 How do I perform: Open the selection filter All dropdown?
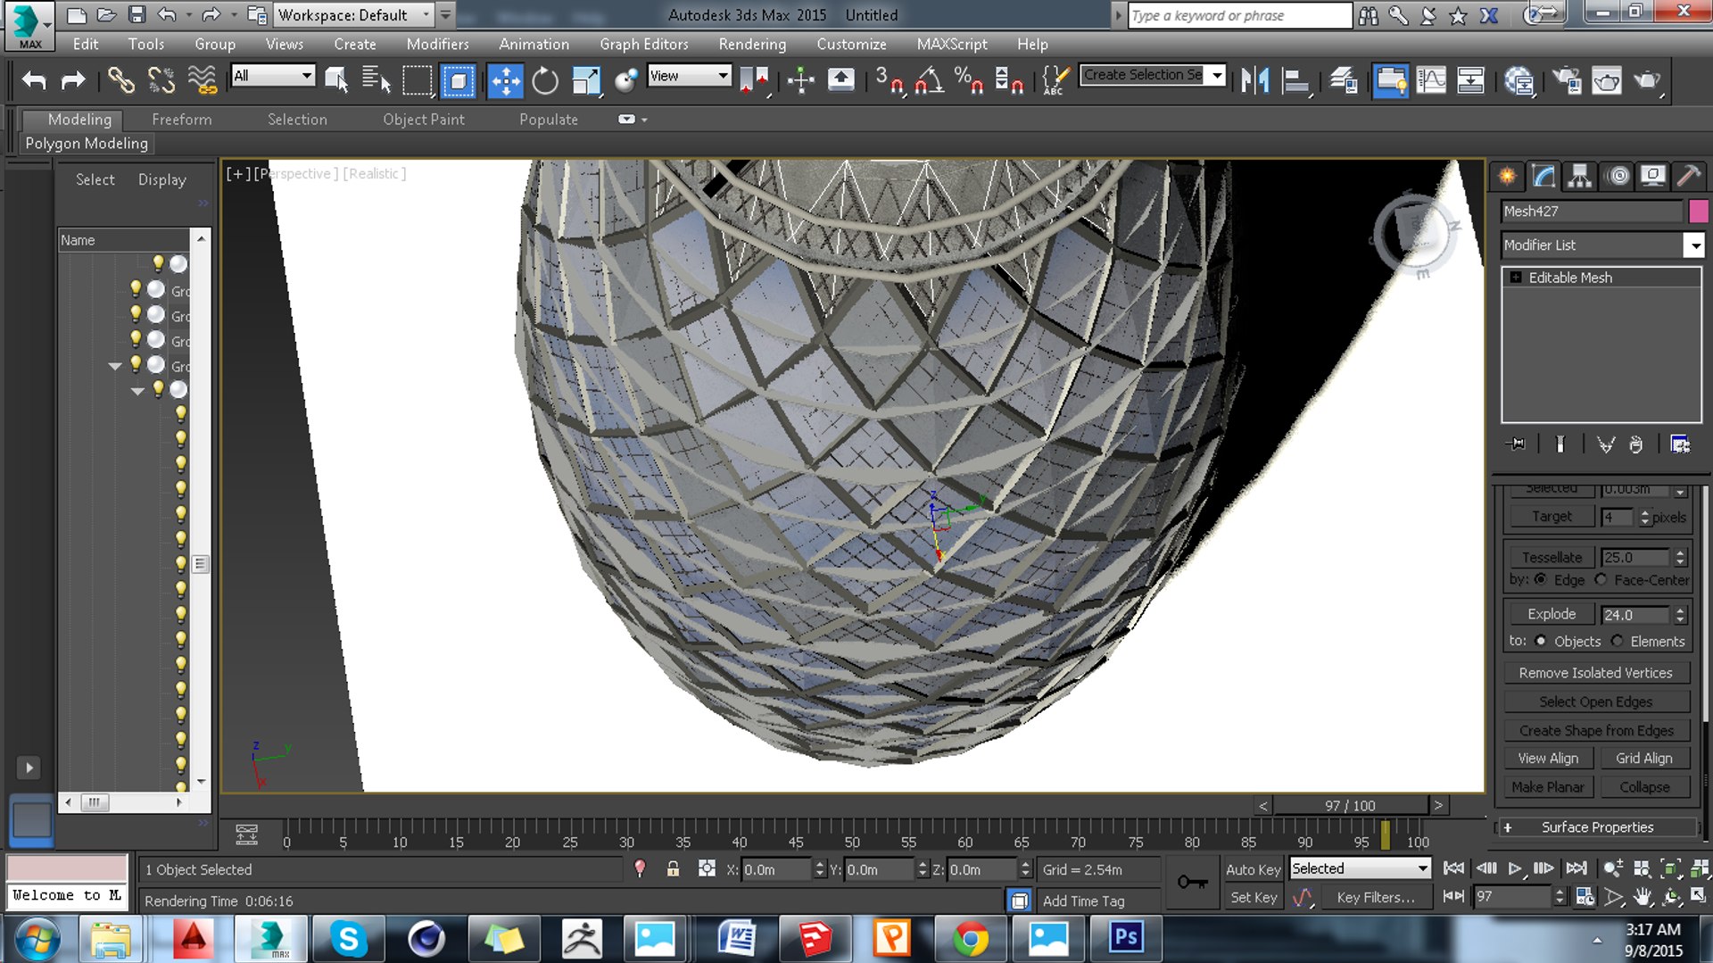273,76
